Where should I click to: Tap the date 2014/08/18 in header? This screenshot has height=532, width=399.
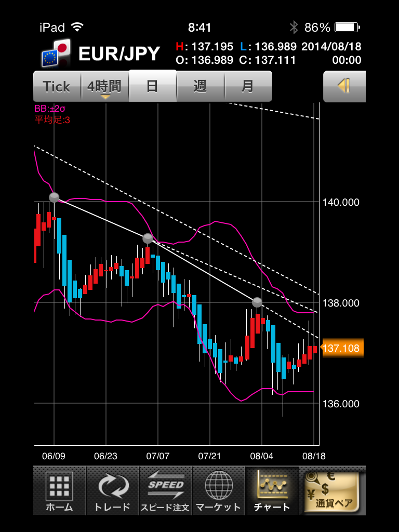pos(331,46)
